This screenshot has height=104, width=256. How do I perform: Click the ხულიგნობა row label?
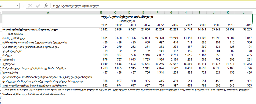[x=10, y=73]
